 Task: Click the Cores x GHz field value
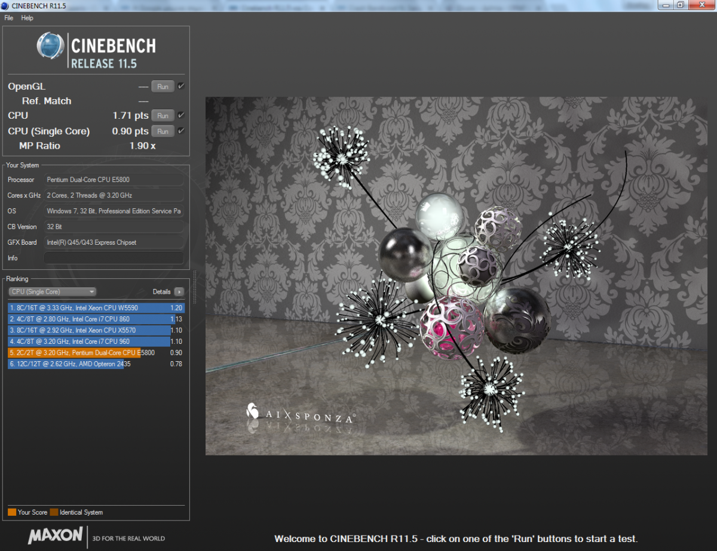point(114,195)
